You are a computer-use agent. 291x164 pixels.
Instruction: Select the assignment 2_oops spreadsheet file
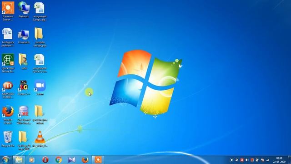[40, 11]
